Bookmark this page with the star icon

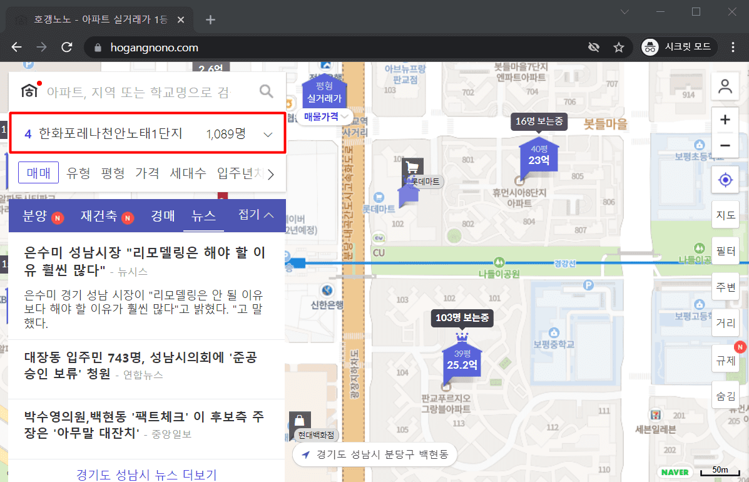click(618, 48)
